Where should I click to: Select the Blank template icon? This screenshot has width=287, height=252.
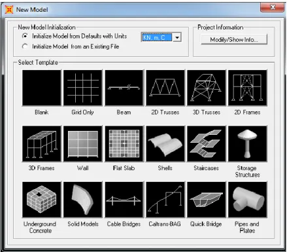(42, 88)
